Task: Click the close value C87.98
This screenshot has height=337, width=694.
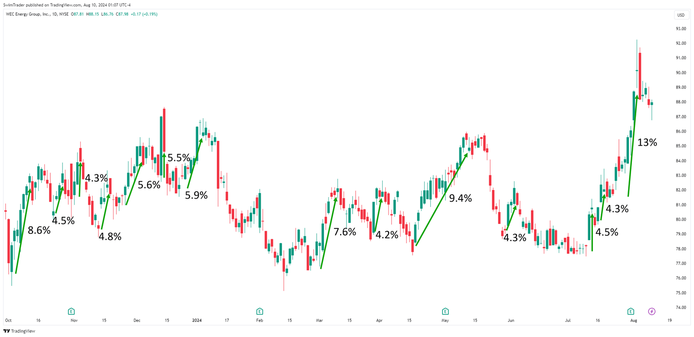Action: point(122,14)
